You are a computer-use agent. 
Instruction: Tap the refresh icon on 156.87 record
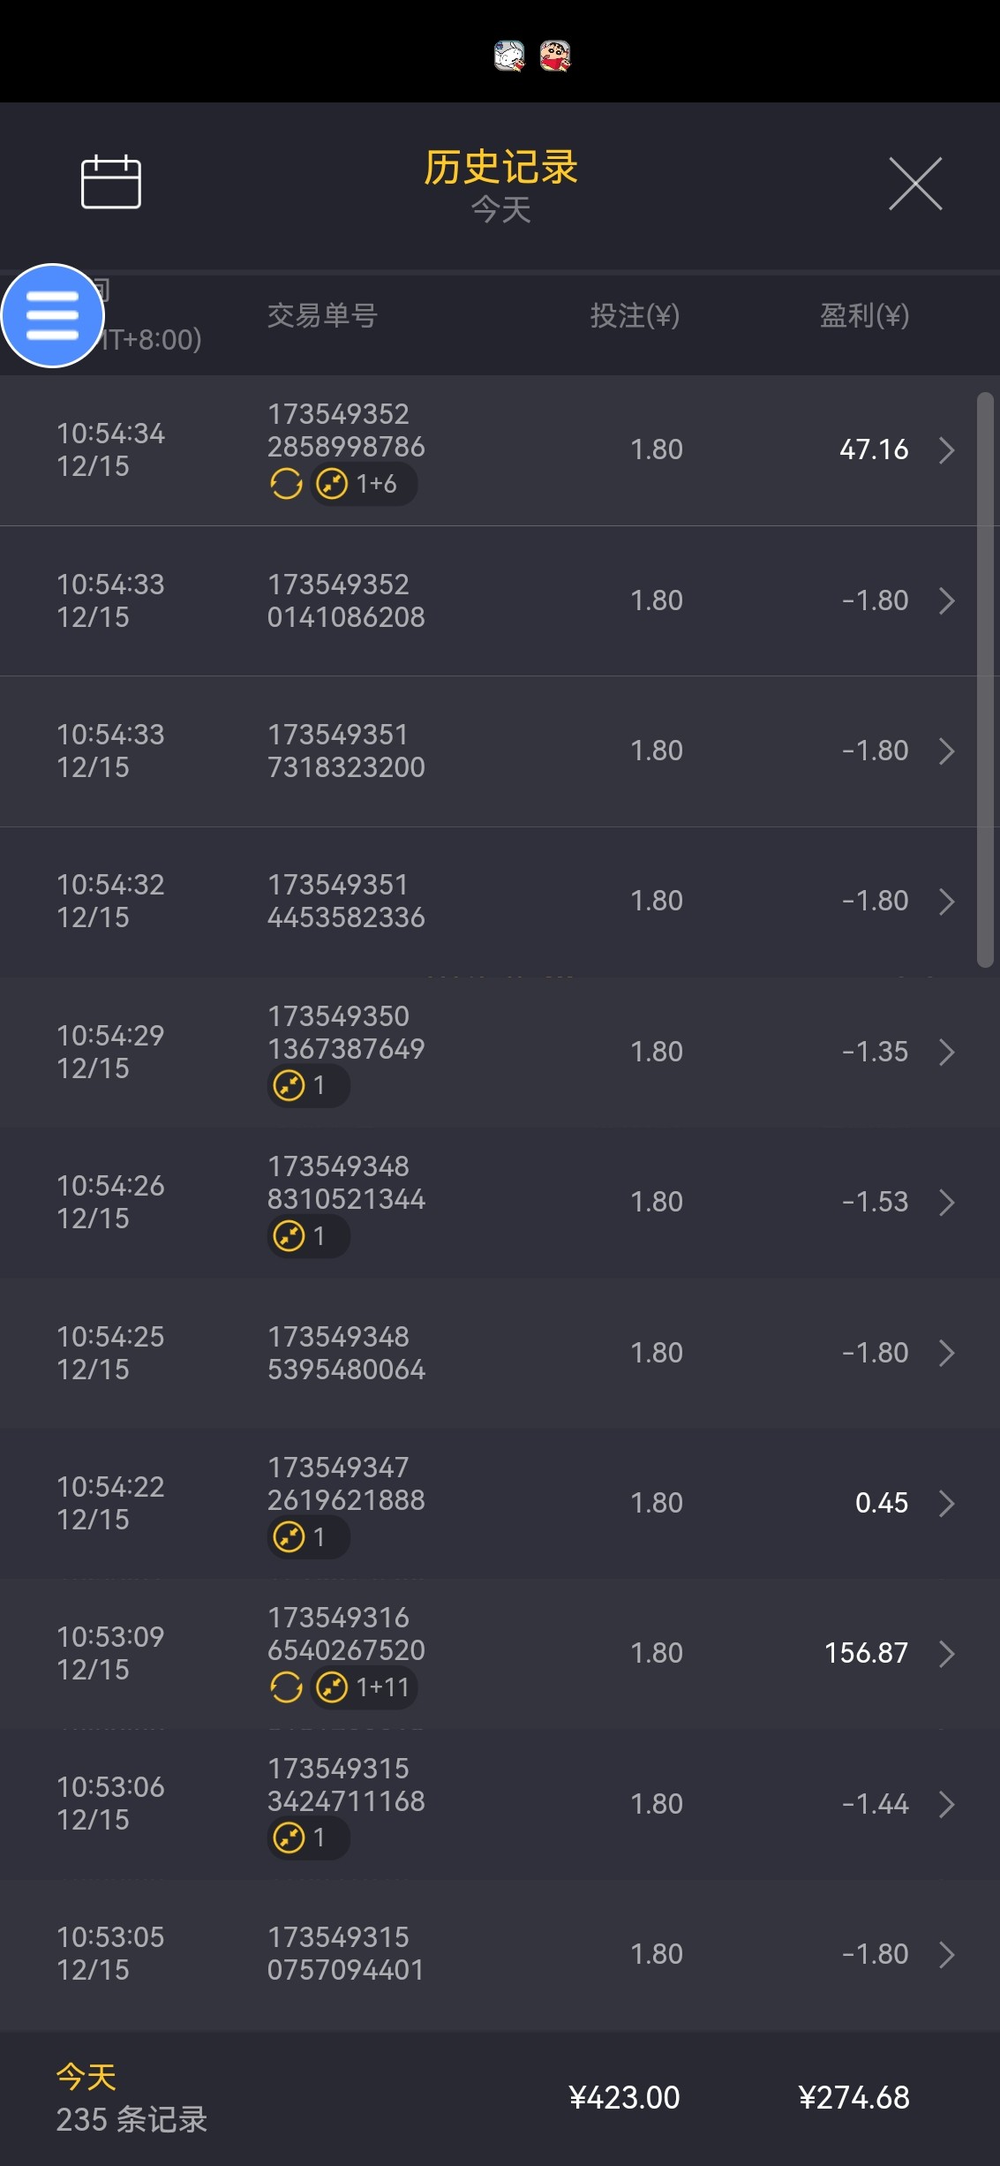coord(286,1687)
